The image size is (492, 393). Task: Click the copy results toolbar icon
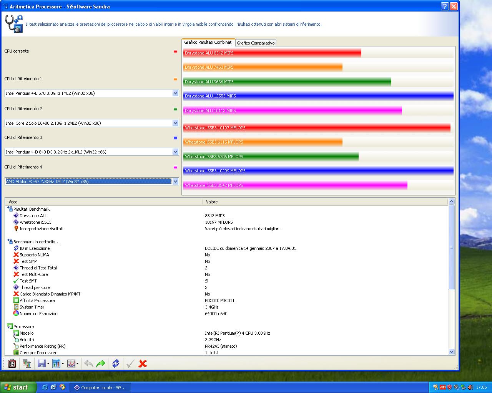click(x=27, y=363)
